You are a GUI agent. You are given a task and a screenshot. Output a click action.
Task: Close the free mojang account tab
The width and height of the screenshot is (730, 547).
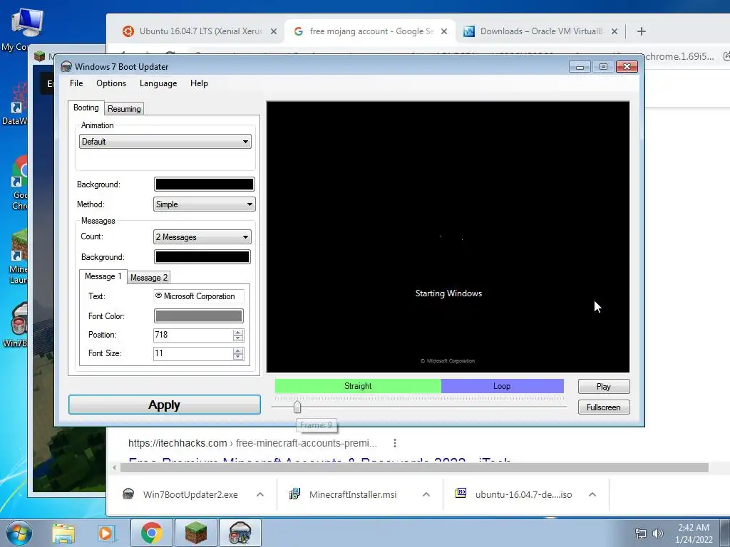pos(444,31)
